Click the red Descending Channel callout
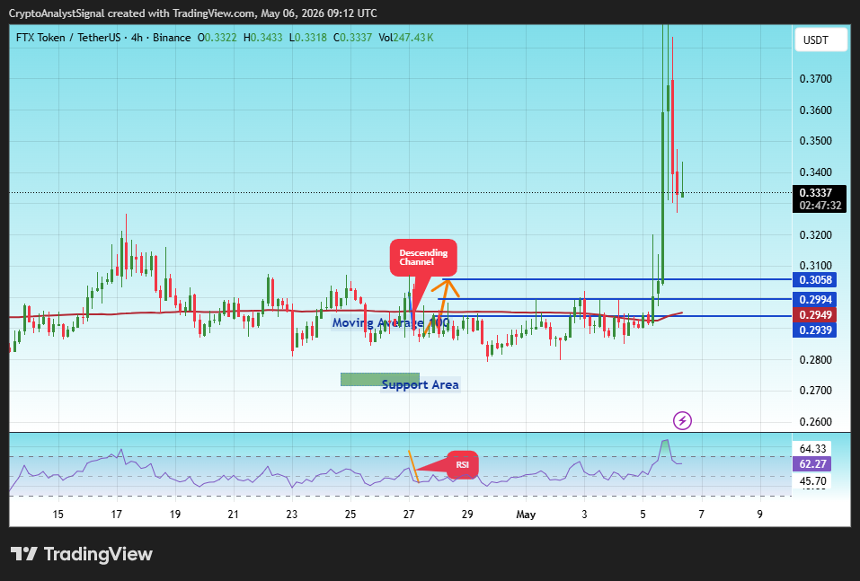This screenshot has height=581, width=860. click(x=423, y=257)
